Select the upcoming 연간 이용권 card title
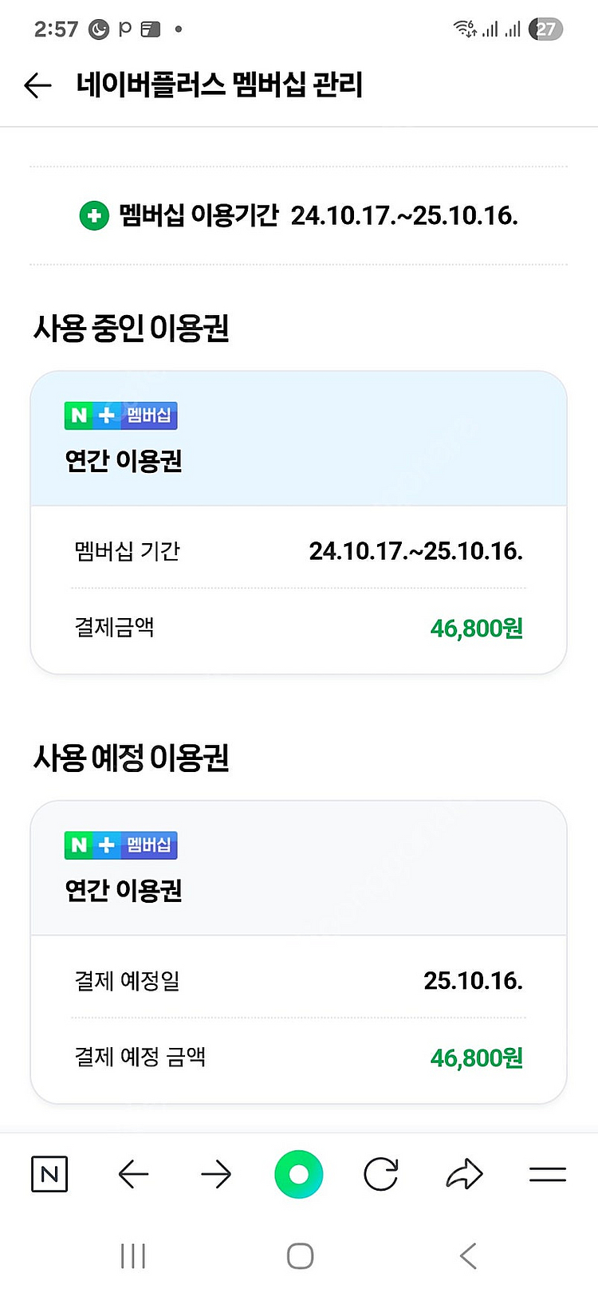Screen dimensions: 598x1296 click(x=124, y=890)
